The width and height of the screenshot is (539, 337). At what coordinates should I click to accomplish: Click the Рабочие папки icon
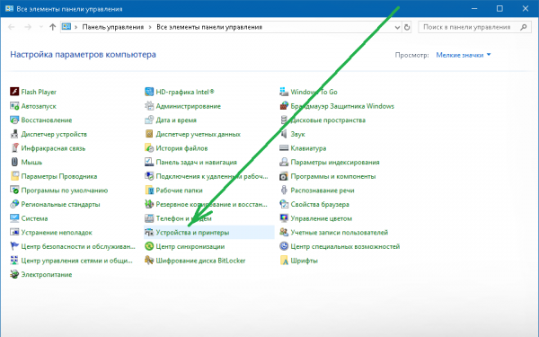(149, 190)
